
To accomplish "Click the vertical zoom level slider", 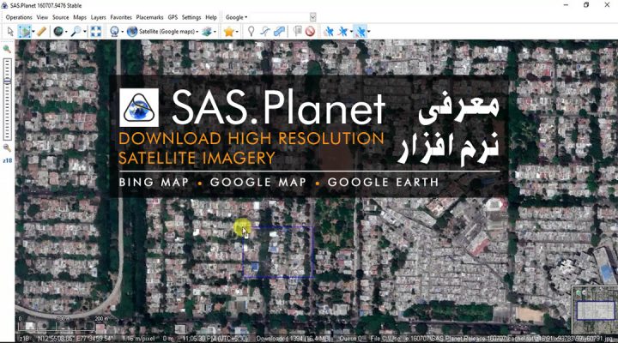I will click(7, 99).
